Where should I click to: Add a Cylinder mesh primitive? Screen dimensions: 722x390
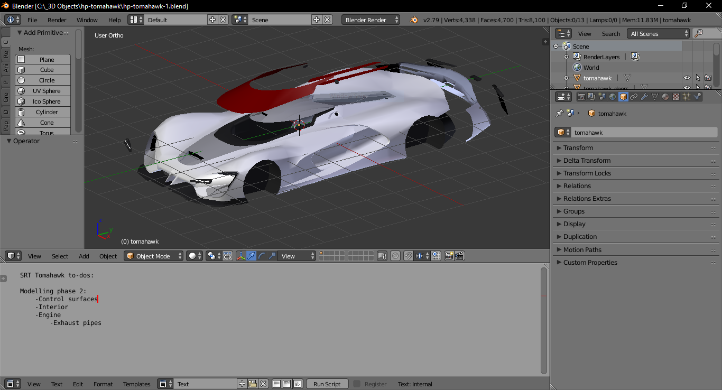pos(43,112)
